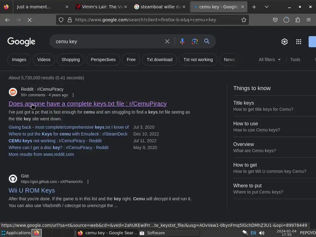This screenshot has width=316, height=237.
Task: Start voice search with the microphone icon
Action: 182,41
